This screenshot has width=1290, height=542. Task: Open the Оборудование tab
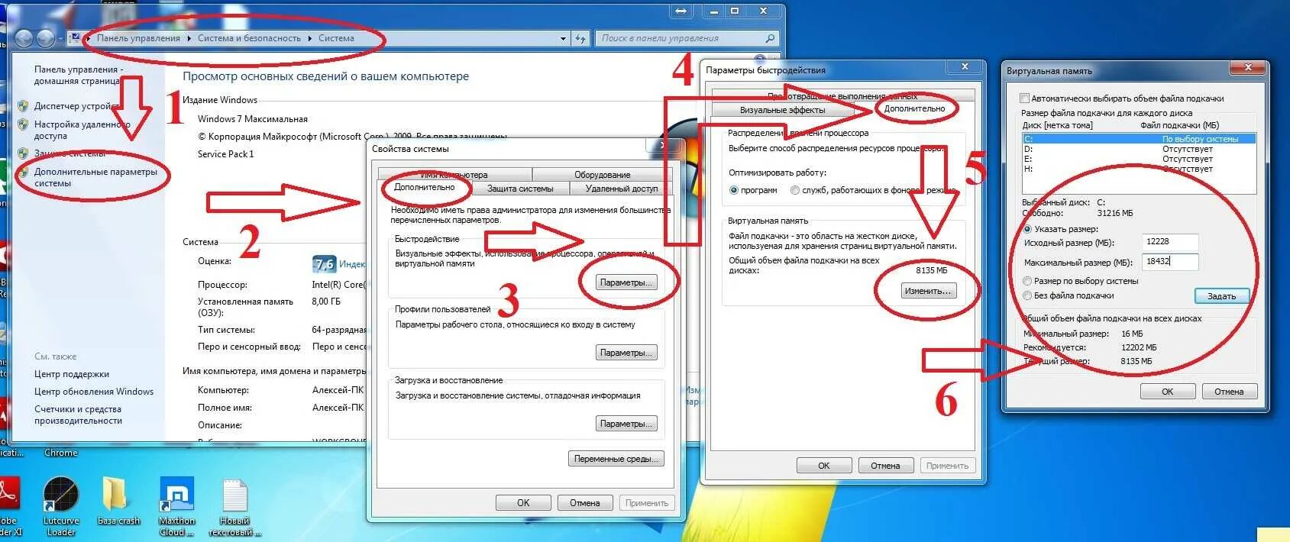602,175
